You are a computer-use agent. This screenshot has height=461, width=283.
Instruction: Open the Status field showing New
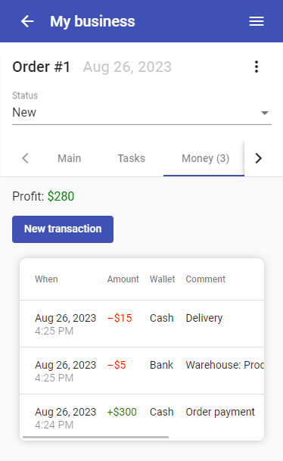coord(141,112)
